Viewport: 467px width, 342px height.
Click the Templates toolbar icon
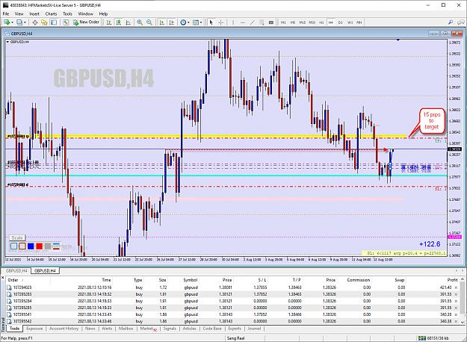click(x=196, y=22)
